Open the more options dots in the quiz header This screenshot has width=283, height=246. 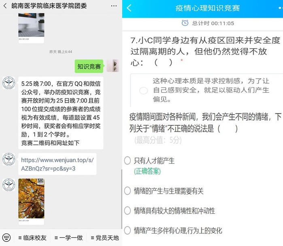(280, 8)
